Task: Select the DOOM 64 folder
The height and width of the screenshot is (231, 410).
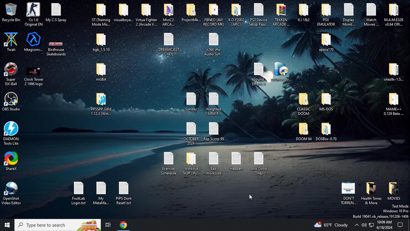Action: point(304,132)
